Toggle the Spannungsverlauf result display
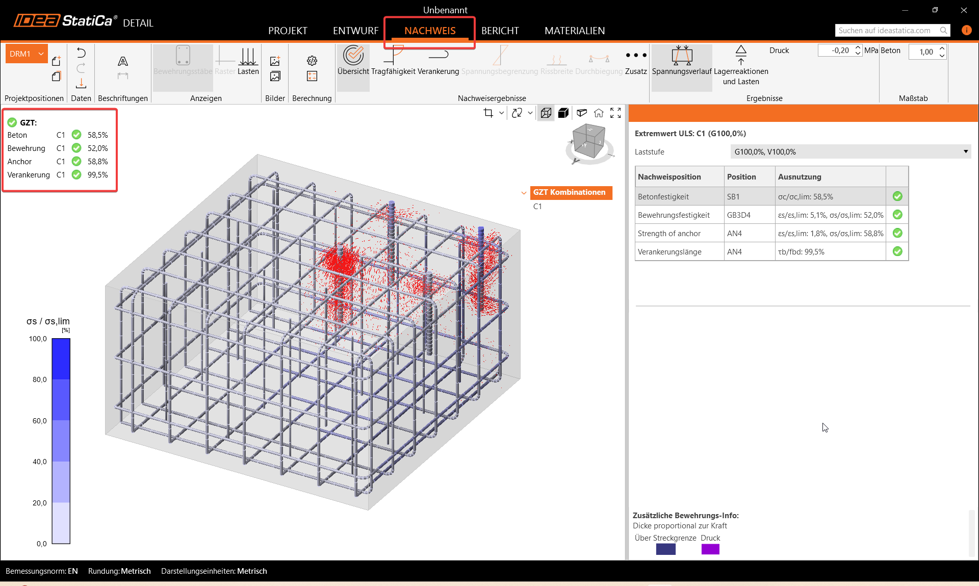The height and width of the screenshot is (586, 979). click(x=681, y=61)
